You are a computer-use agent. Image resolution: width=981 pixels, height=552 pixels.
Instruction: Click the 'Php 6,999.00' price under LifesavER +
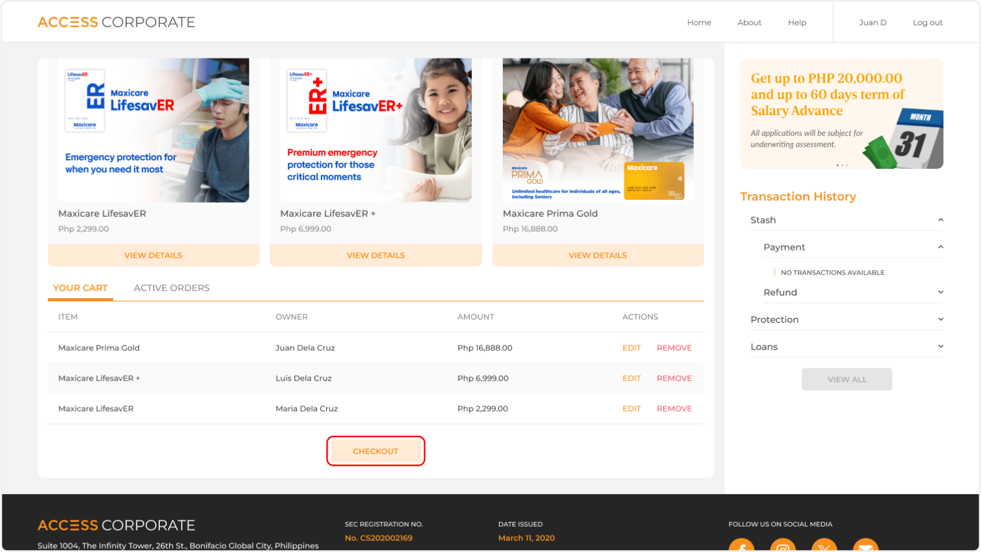(x=305, y=229)
